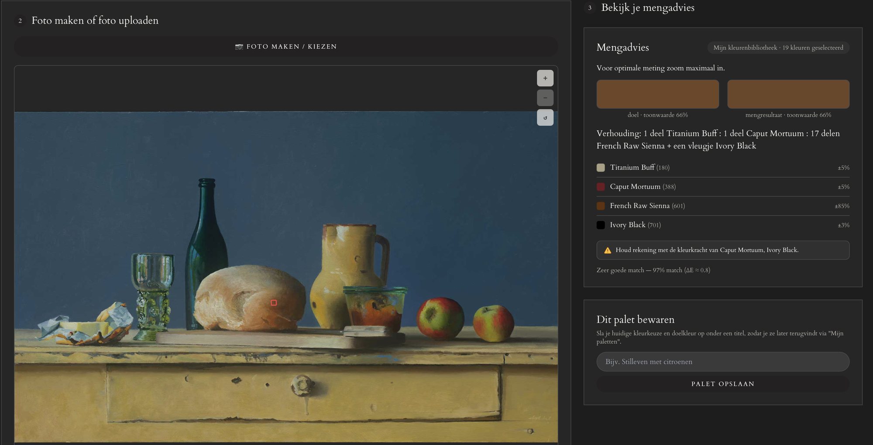The width and height of the screenshot is (873, 445).
Task: Focus the palette title input field
Action: [723, 362]
